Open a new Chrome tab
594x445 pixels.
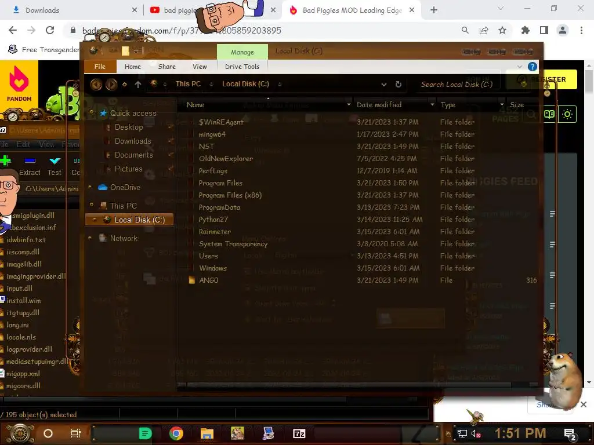(434, 10)
